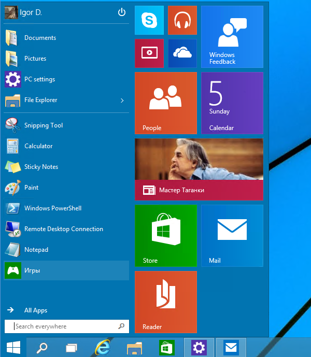This screenshot has height=357, width=311.
Task: Click the magnifier icon in search box
Action: click(x=121, y=326)
